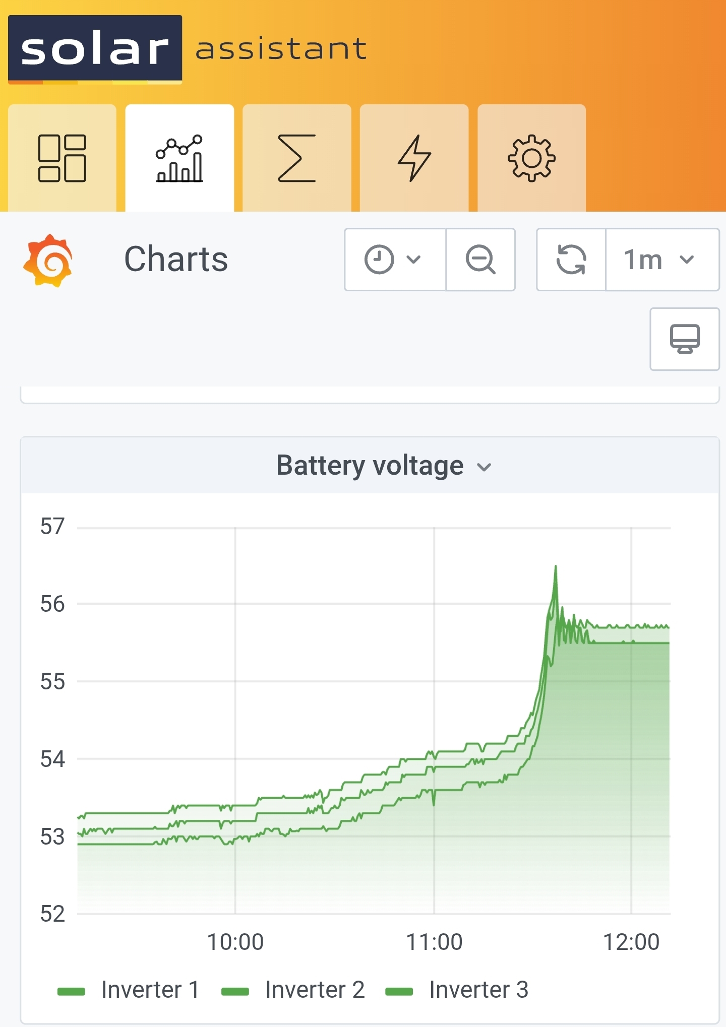Click the Inverter 3 green color swatch
726x1027 pixels.
pyautogui.click(x=399, y=991)
